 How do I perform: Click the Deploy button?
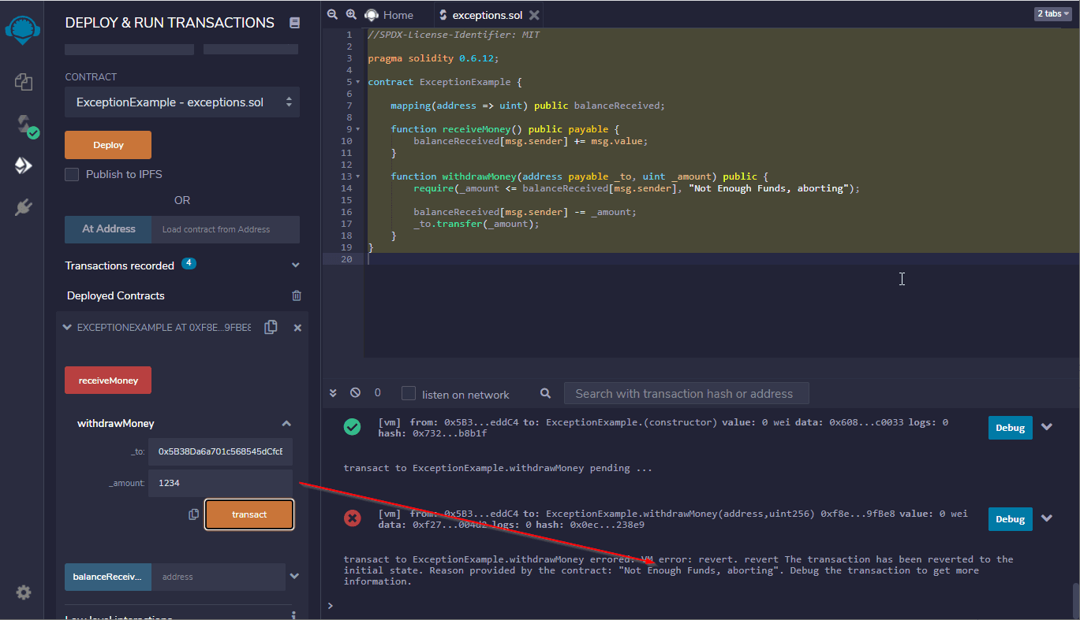[x=108, y=145]
